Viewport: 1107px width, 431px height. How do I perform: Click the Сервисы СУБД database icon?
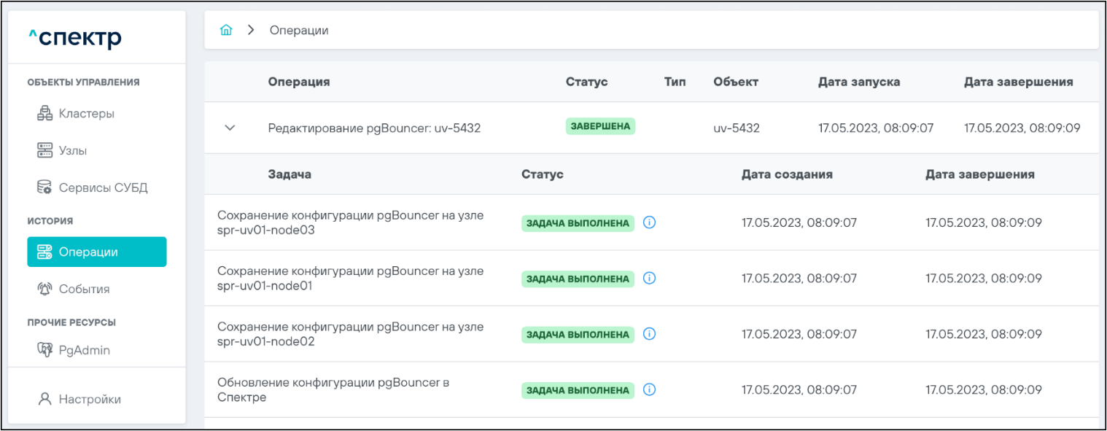[45, 188]
